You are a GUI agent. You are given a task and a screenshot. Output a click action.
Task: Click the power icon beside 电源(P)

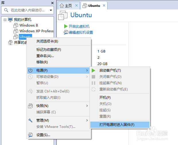coord(30,71)
